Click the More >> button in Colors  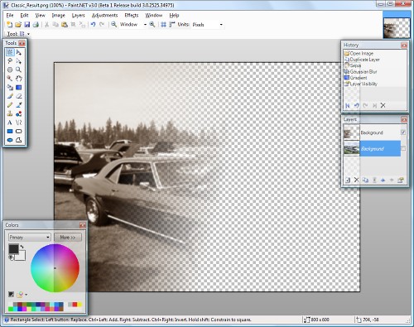(68, 238)
